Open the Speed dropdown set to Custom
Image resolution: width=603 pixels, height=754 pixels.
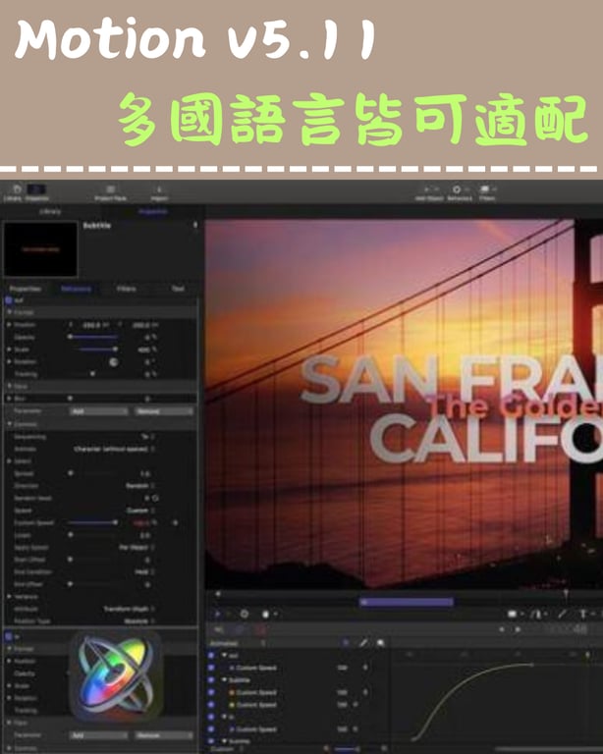139,511
